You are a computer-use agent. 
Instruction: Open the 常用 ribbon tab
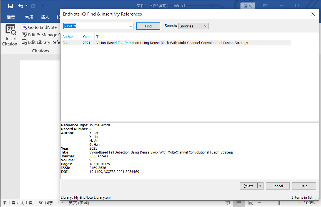click(29, 17)
